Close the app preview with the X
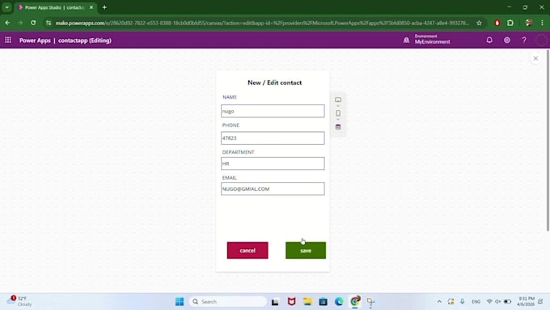The image size is (550, 310). tap(535, 58)
